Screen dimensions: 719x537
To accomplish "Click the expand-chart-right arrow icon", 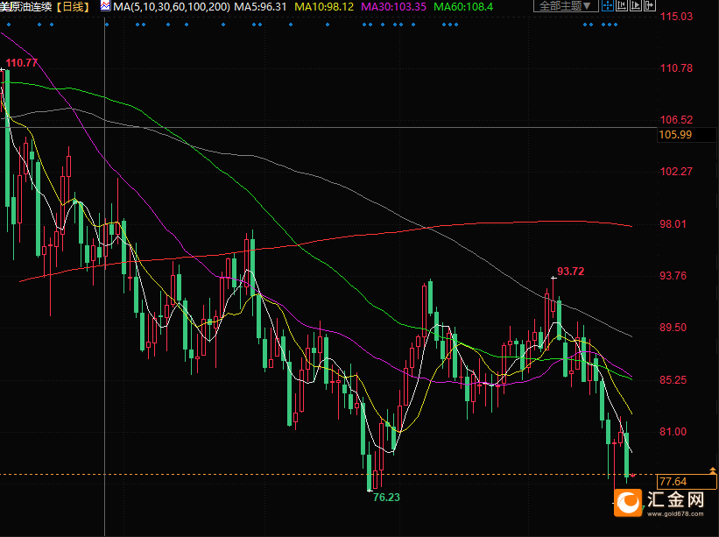I will point(650,5).
